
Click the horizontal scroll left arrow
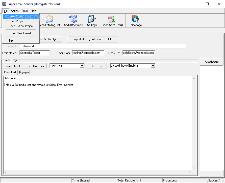[x=6, y=172]
